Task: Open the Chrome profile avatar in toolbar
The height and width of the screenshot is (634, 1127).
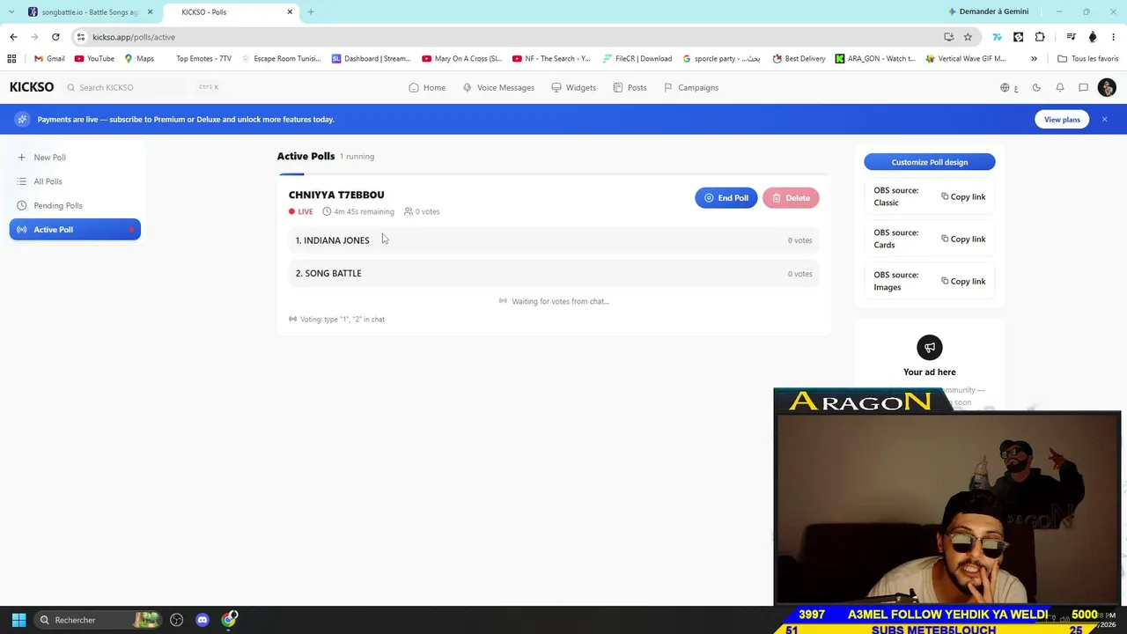Action: [x=1093, y=37]
